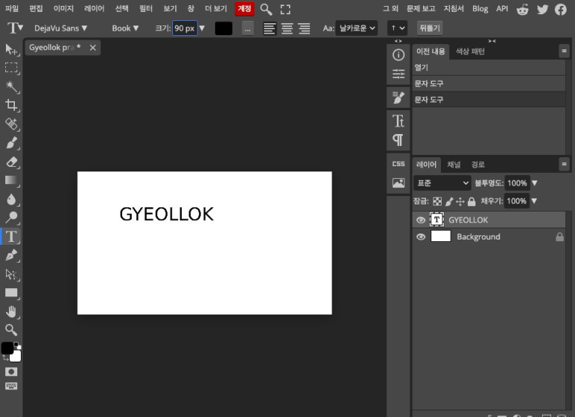575x417 pixels.
Task: Open the 레이어 menu
Action: click(94, 8)
